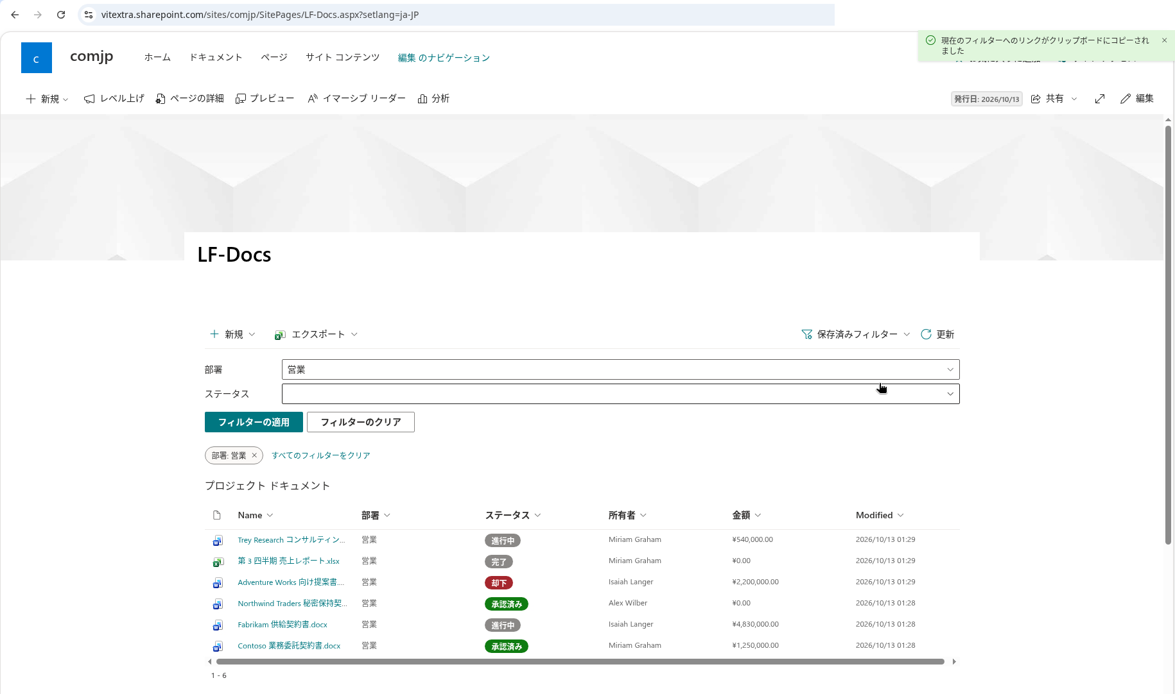This screenshot has width=1175, height=694.
Task: Open the page-level 新規 (New) menu in the command bar
Action: (47, 99)
